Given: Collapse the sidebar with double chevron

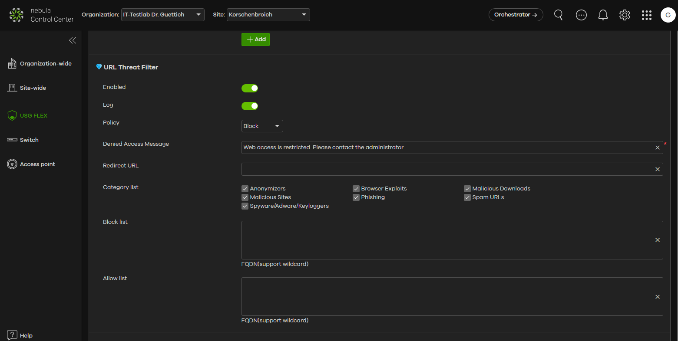Looking at the screenshot, I should [73, 40].
